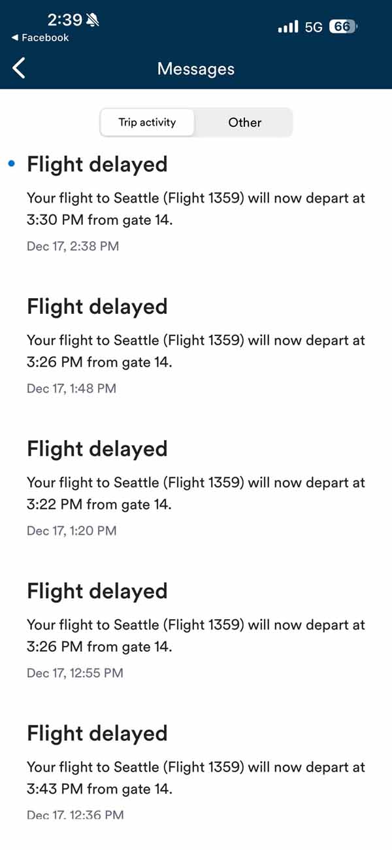Image resolution: width=392 pixels, height=850 pixels.
Task: Tap the status bar clock showing 2:39
Action: tap(65, 20)
